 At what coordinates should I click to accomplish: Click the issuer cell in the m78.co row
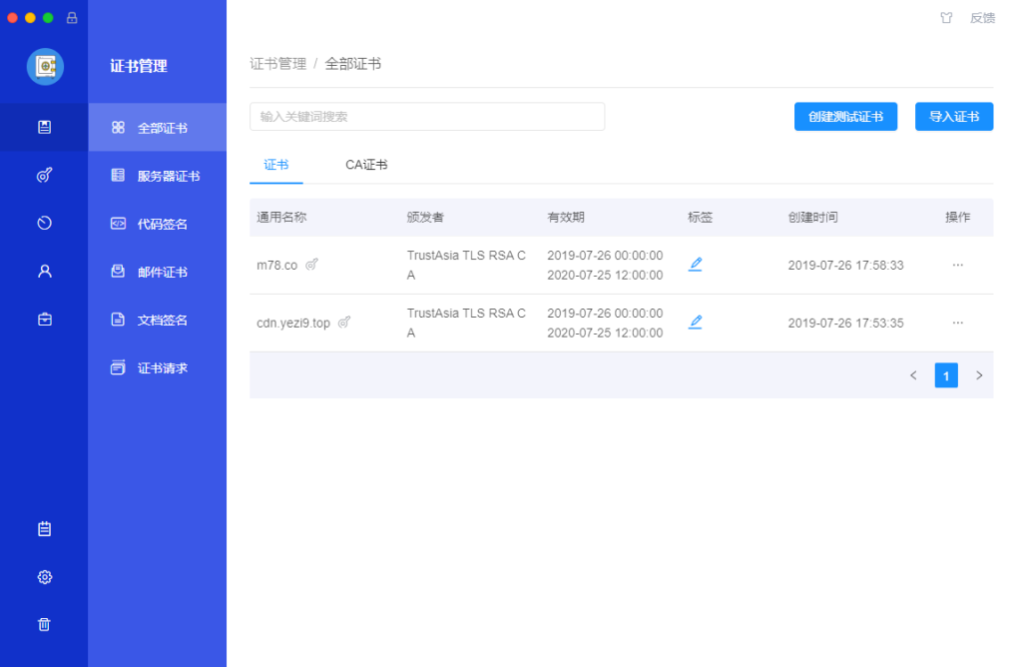[x=466, y=265]
